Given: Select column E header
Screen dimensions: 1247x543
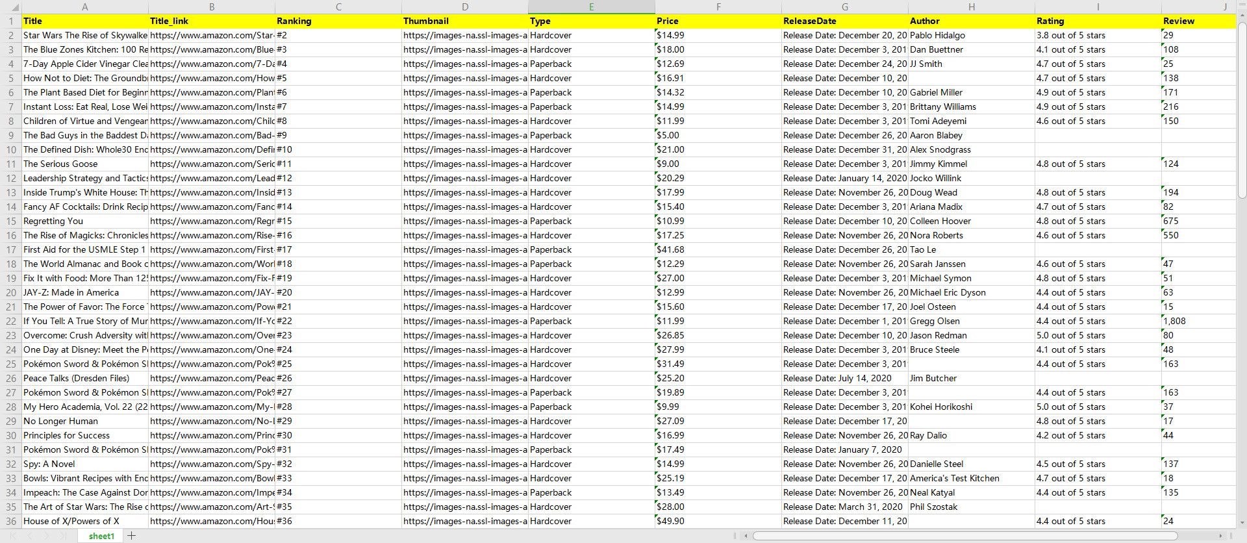Looking at the screenshot, I should [592, 6].
